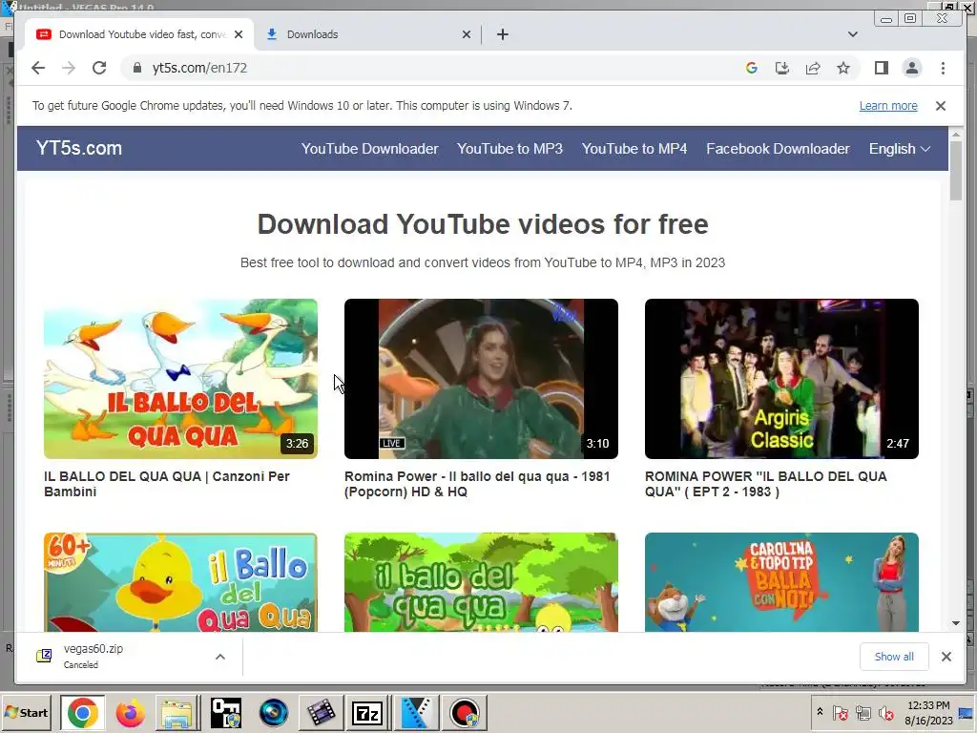Select the Download Youtube video tab
This screenshot has height=733, width=977.
tap(138, 34)
